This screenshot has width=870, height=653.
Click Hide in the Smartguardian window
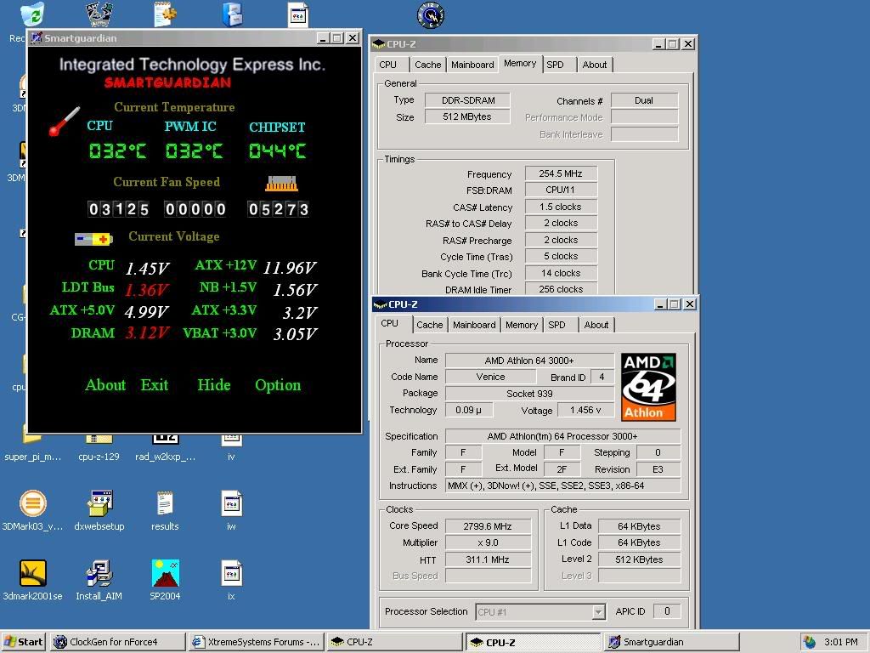[x=213, y=385]
